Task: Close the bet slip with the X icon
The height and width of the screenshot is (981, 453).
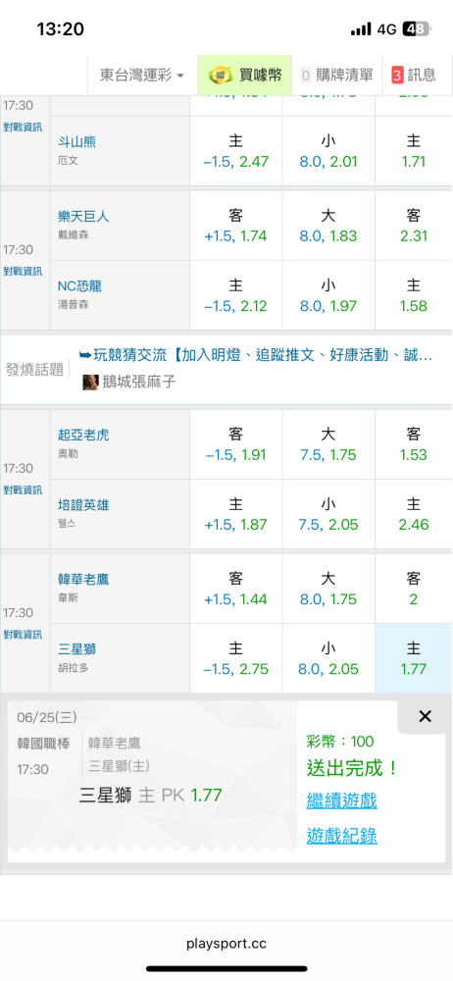Action: (x=425, y=716)
